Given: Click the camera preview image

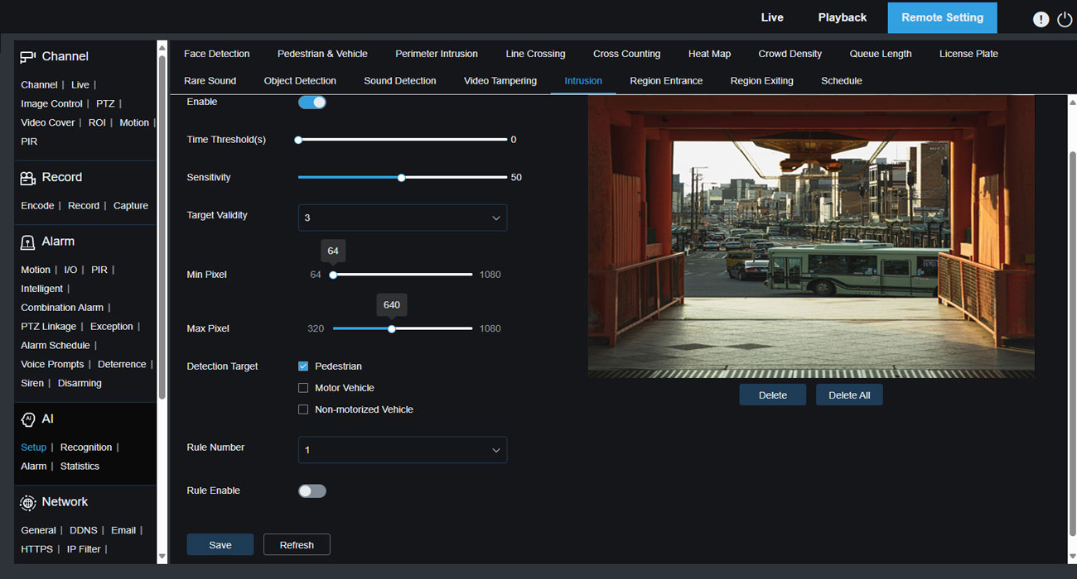Looking at the screenshot, I should [x=810, y=236].
